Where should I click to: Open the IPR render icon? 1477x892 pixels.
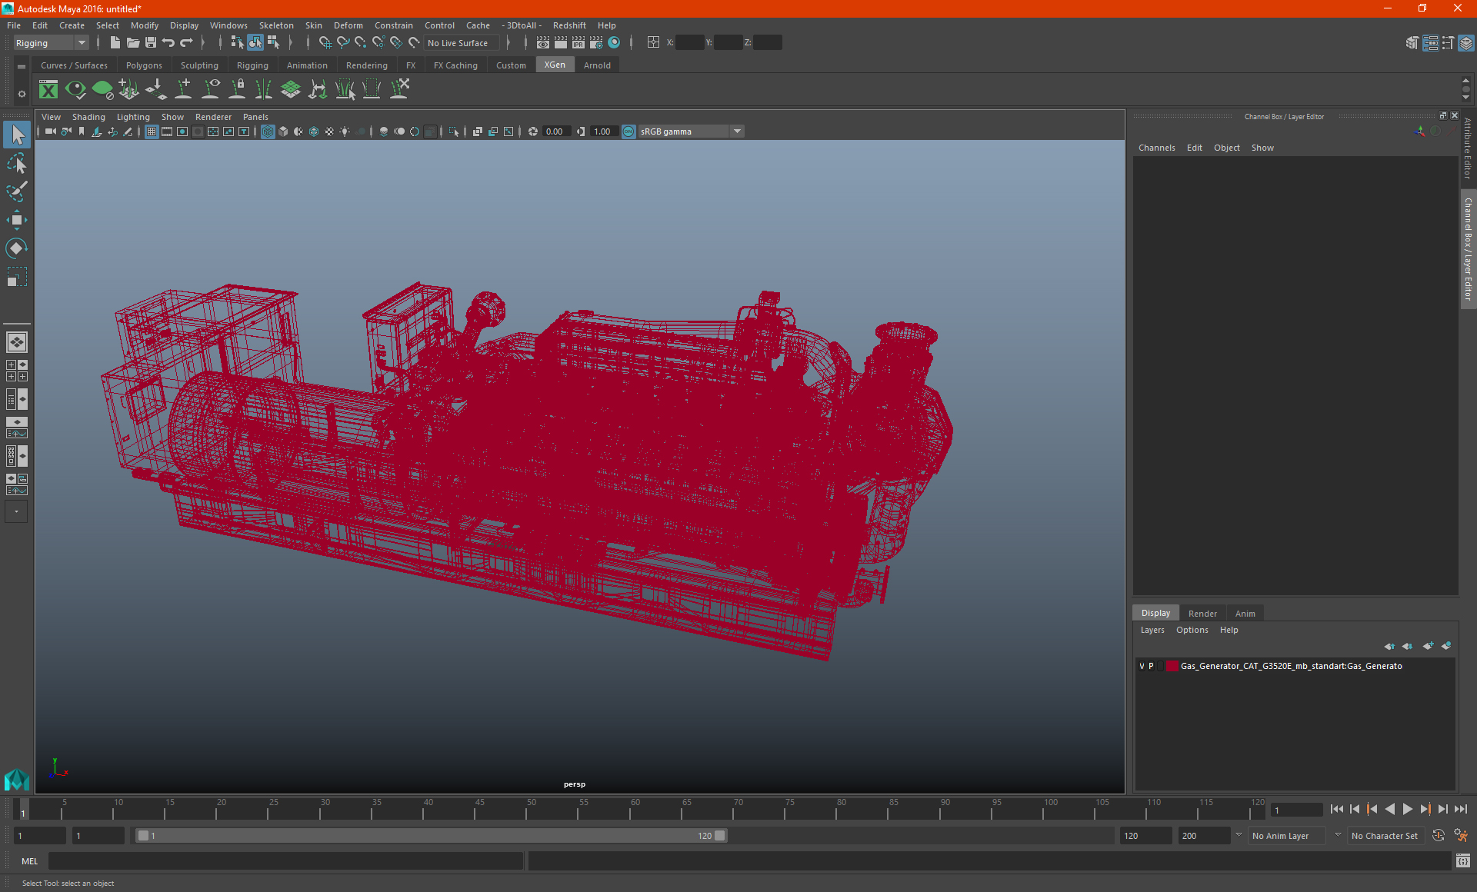[x=578, y=43]
